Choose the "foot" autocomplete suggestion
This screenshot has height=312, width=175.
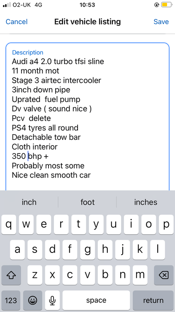tap(87, 202)
